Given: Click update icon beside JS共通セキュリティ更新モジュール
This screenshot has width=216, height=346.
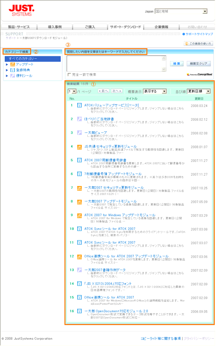Looking at the screenshot, I should coord(79,147).
